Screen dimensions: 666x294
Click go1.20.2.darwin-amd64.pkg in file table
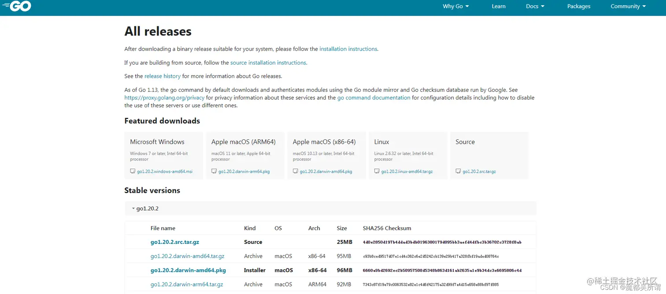(x=188, y=270)
